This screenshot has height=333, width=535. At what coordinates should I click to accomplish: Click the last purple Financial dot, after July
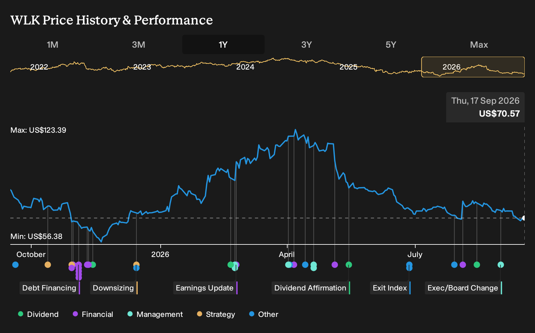coord(463,265)
